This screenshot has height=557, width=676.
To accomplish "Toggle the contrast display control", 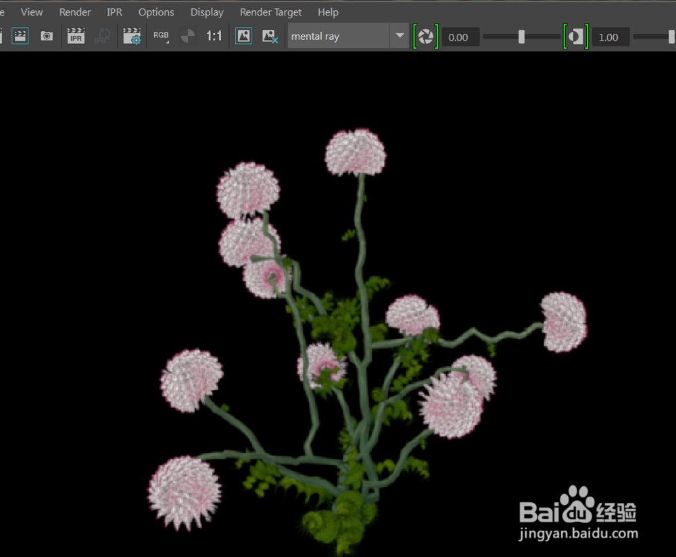I will [576, 37].
